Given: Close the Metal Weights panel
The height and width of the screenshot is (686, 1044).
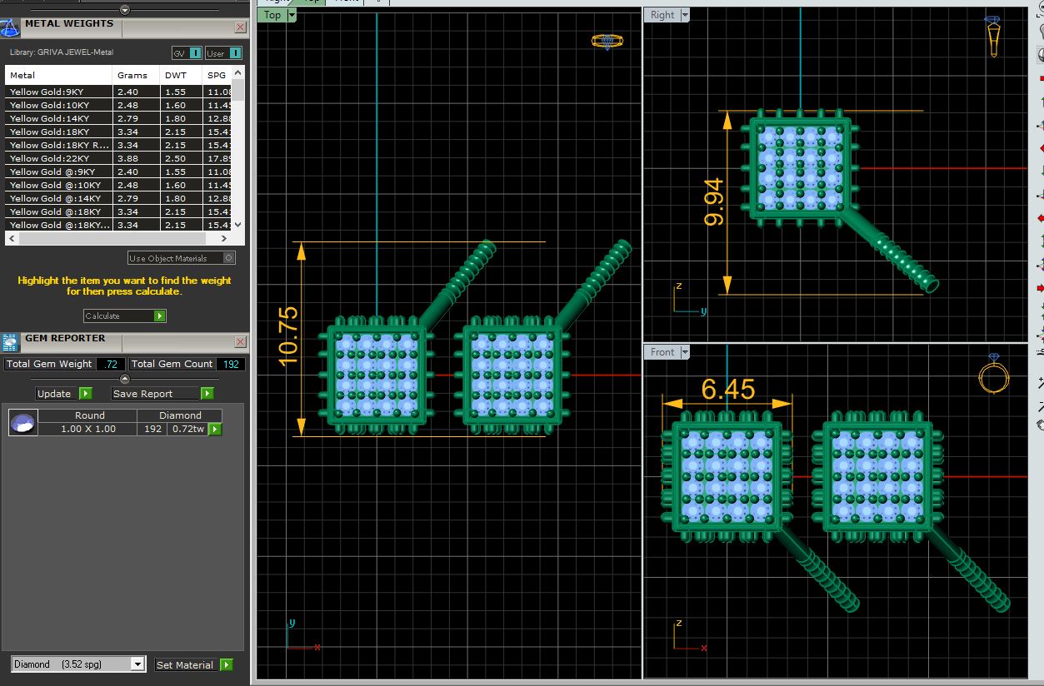Looking at the screenshot, I should (x=240, y=27).
